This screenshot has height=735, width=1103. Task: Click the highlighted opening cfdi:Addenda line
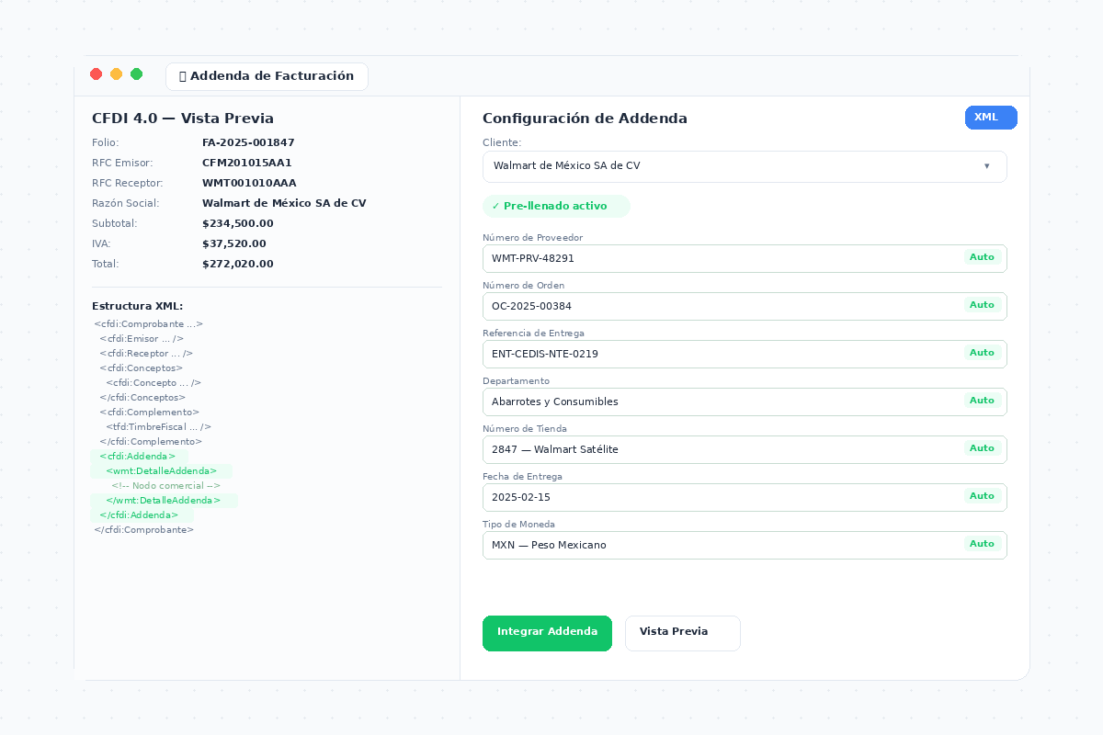[140, 457]
